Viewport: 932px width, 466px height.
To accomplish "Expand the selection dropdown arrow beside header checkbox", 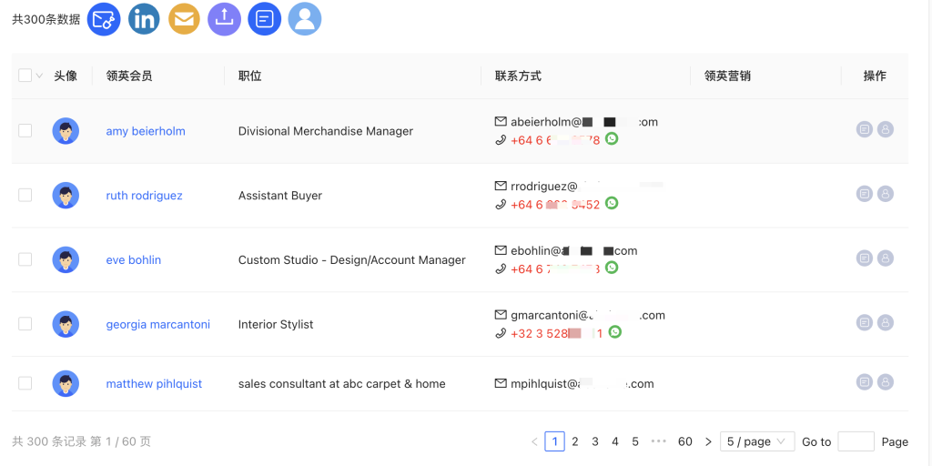I will pos(39,76).
